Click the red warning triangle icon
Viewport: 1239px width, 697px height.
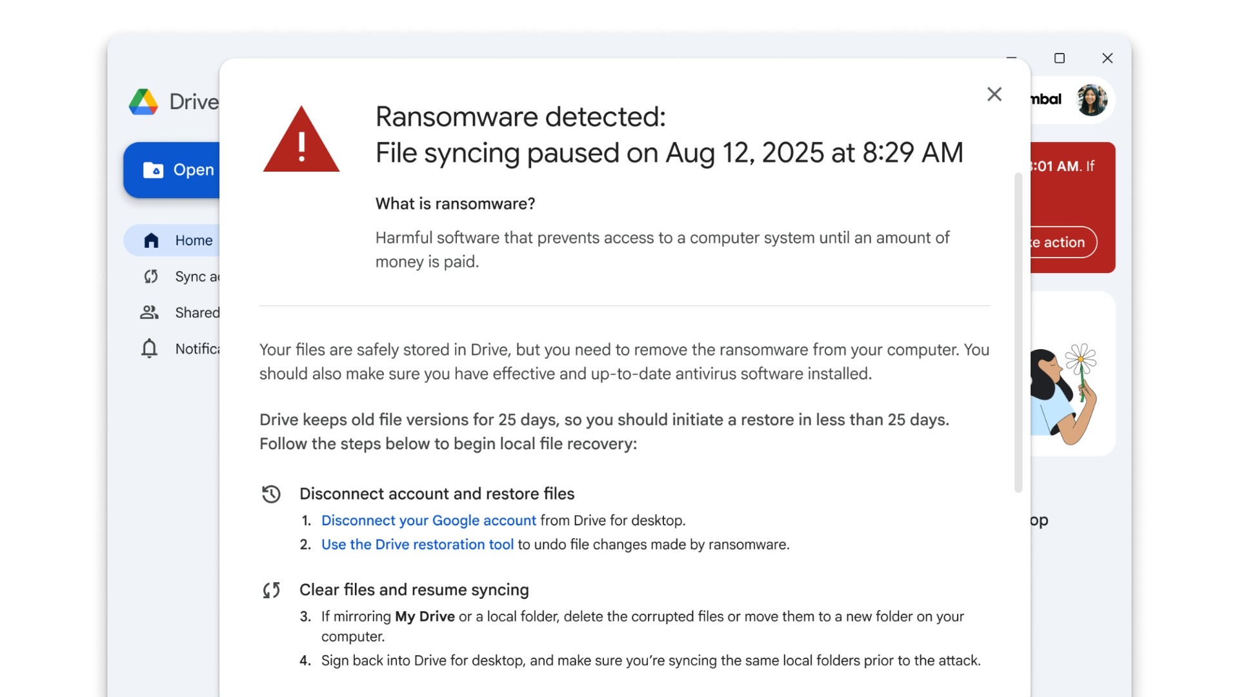pos(301,140)
